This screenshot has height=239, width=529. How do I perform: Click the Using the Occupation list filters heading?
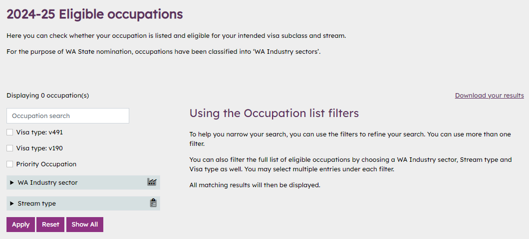tap(274, 114)
